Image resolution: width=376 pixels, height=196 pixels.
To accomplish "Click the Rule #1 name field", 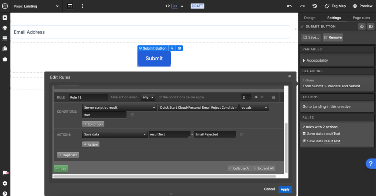I will [x=88, y=97].
